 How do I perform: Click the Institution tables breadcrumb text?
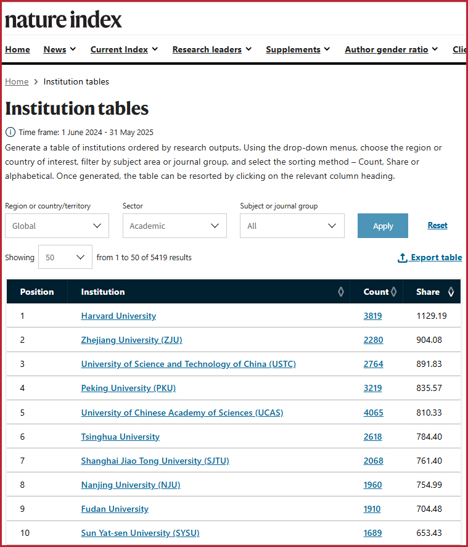76,81
